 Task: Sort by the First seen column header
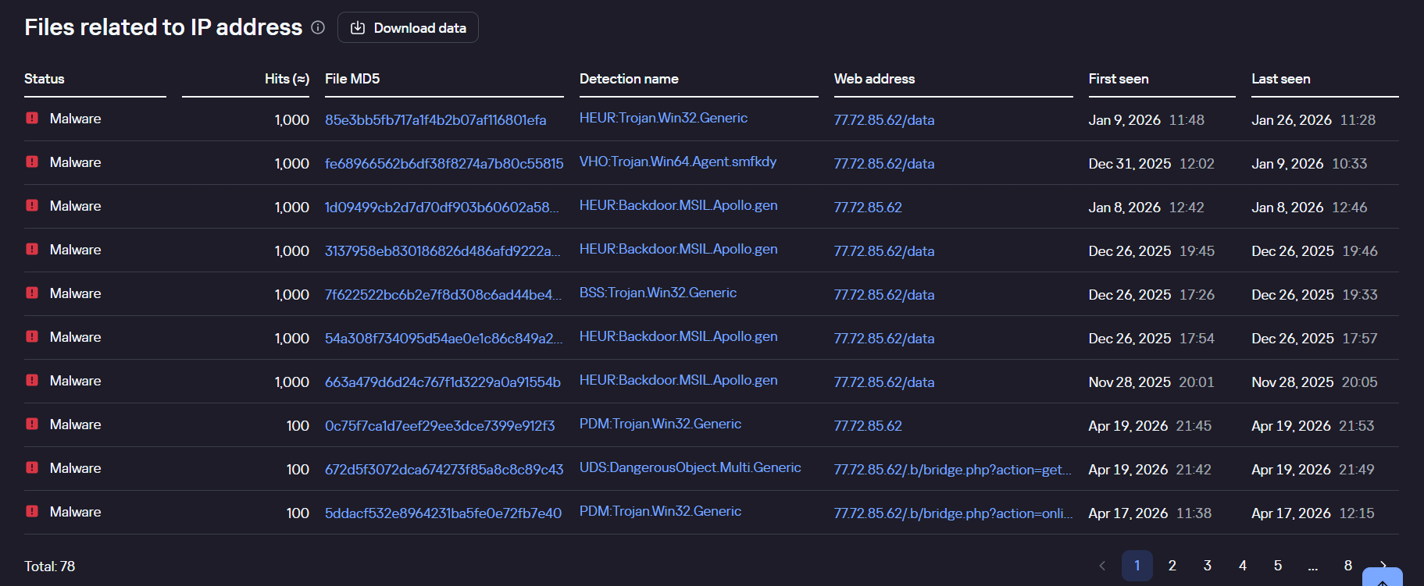pyautogui.click(x=1119, y=79)
